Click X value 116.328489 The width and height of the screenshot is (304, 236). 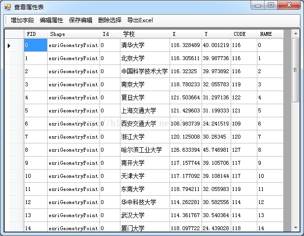click(186, 45)
